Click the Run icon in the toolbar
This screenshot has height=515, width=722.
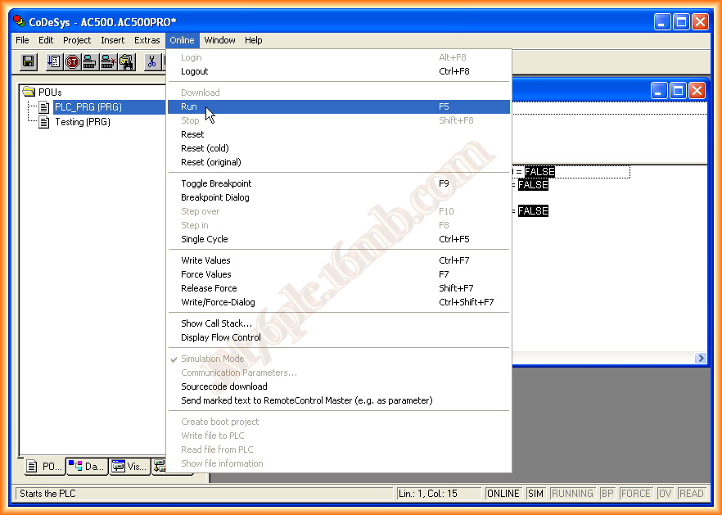pos(54,61)
